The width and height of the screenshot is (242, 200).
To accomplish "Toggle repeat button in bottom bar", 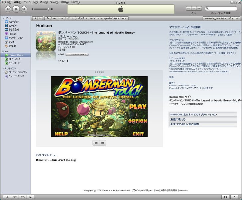I will coord(23,197).
